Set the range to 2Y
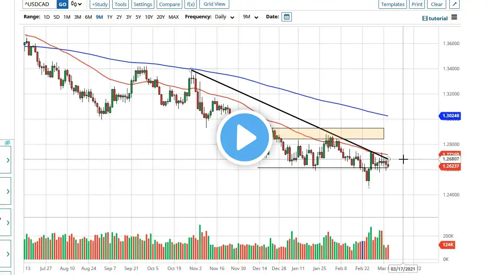 119,17
